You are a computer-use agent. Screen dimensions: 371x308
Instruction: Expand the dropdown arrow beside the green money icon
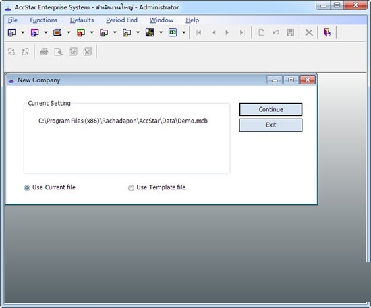pos(184,32)
